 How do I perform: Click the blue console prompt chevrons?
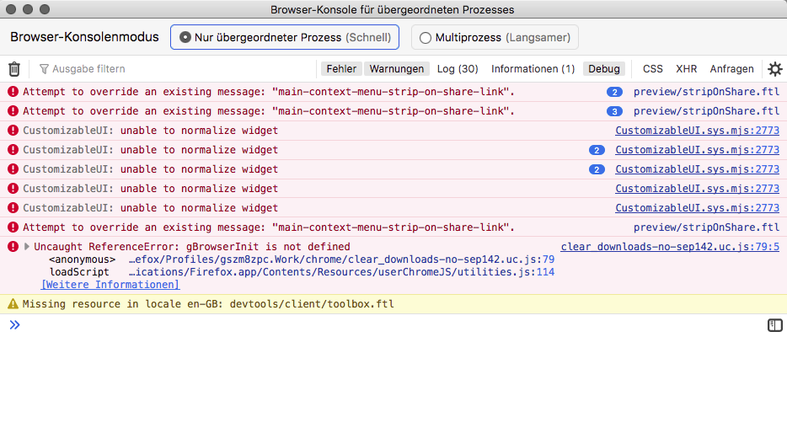[x=14, y=325]
